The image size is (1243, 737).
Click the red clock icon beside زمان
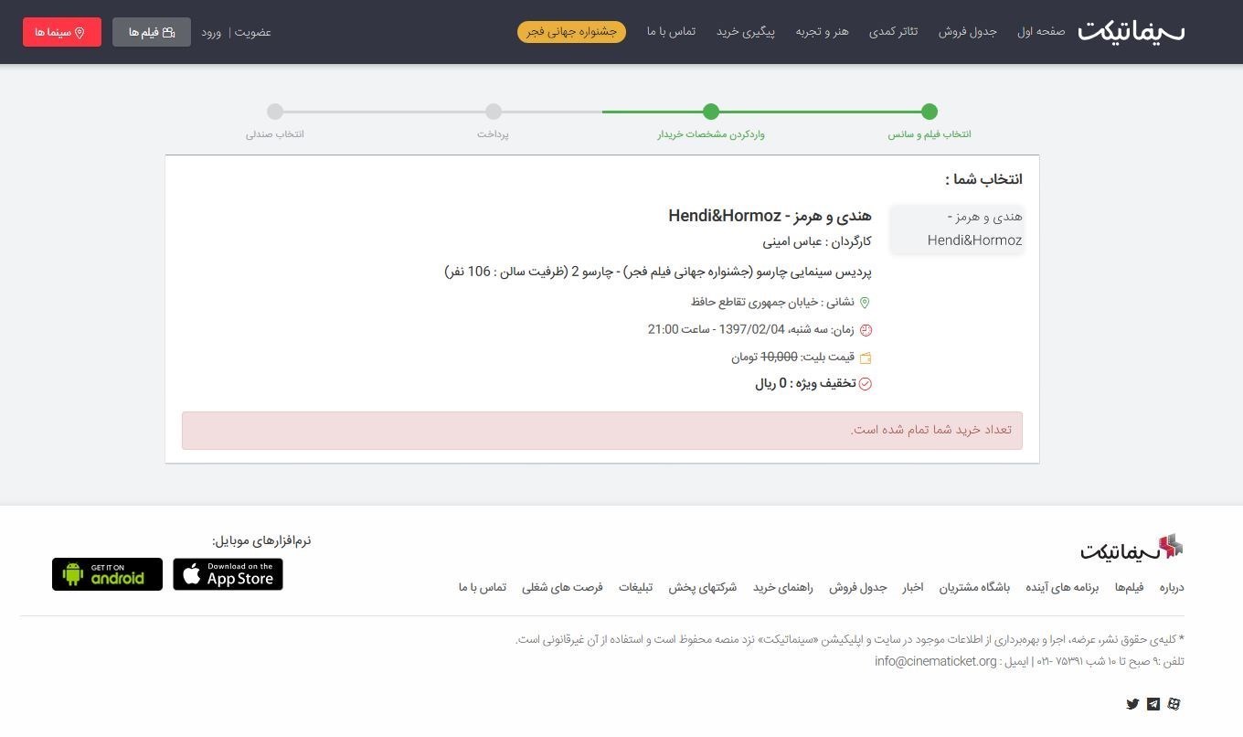coord(866,330)
